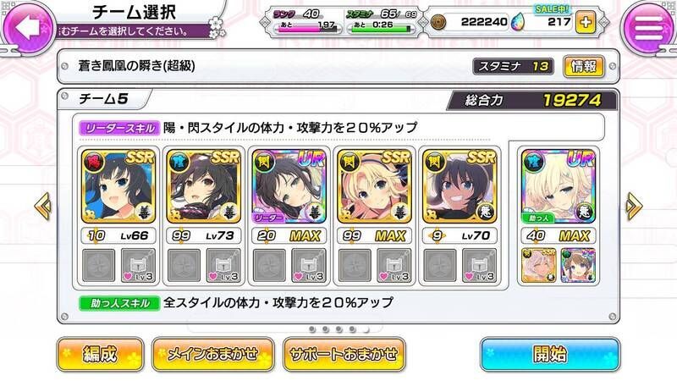Viewport: 677px width, 381px height.
Task: Tap the Lv3 heart item under Lv73 character
Action: click(223, 265)
